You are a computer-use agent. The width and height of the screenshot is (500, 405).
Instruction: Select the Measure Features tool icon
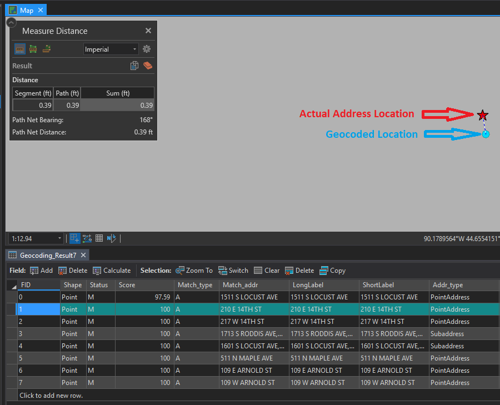click(x=47, y=49)
